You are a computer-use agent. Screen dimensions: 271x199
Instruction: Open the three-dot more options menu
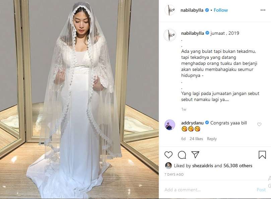click(263, 10)
